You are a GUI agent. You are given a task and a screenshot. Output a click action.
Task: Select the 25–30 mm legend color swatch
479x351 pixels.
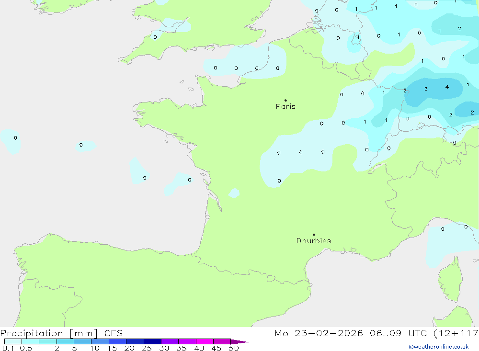[x=152, y=341]
